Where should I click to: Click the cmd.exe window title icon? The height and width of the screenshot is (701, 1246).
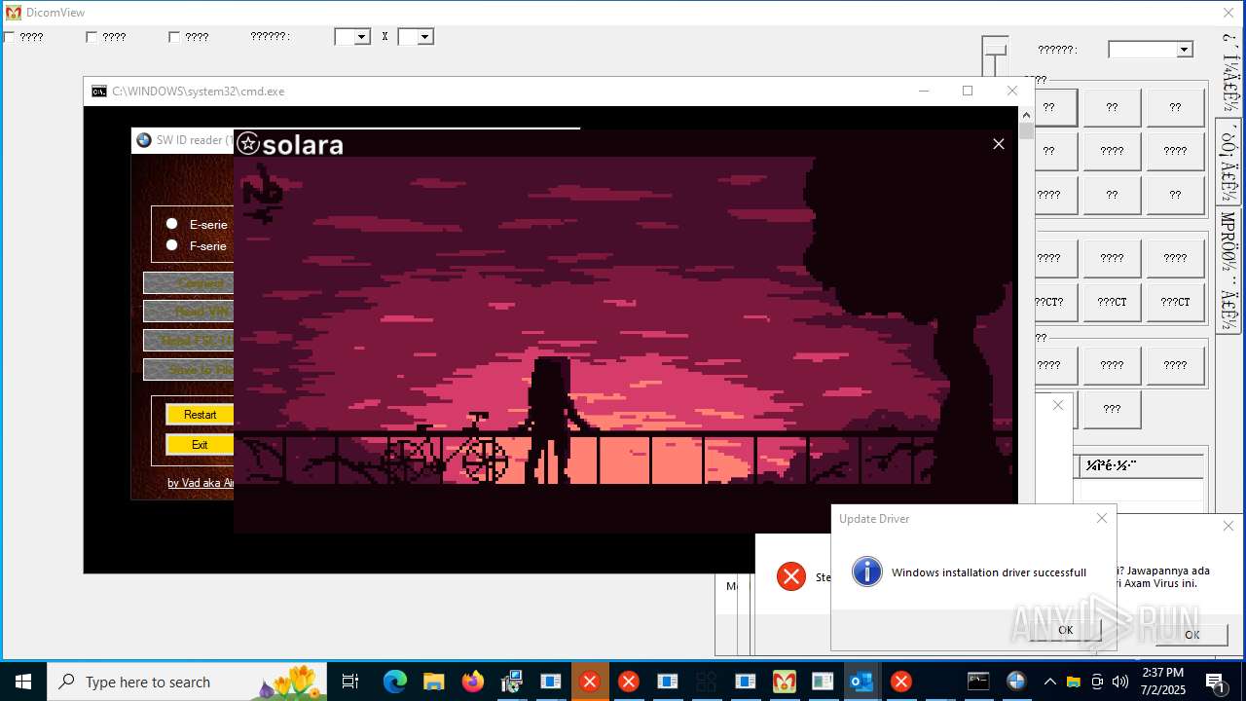click(99, 92)
